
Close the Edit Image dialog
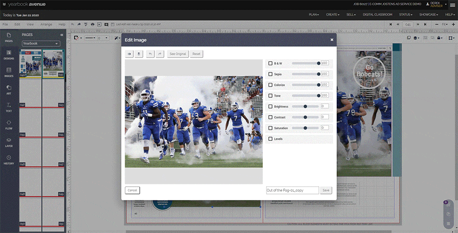332,40
